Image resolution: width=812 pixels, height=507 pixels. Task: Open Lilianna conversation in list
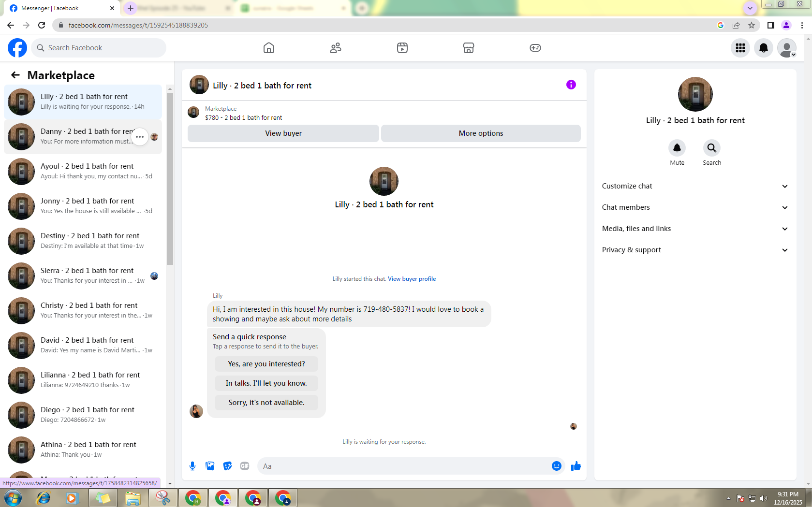click(x=83, y=380)
